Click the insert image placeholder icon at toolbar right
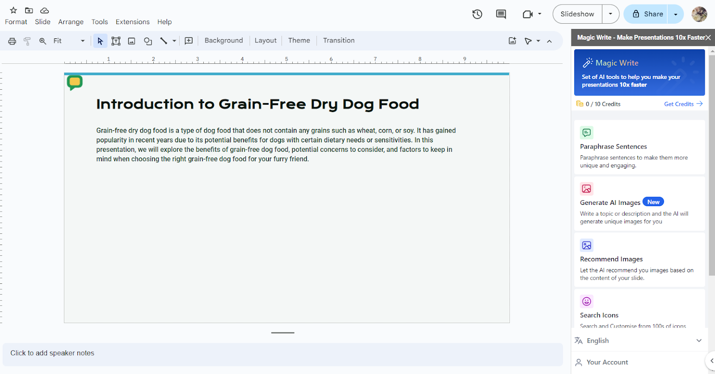Image resolution: width=715 pixels, height=374 pixels. pos(513,41)
